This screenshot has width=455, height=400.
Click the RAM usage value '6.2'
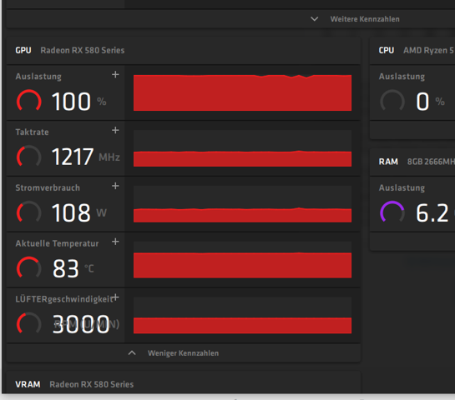(x=432, y=212)
